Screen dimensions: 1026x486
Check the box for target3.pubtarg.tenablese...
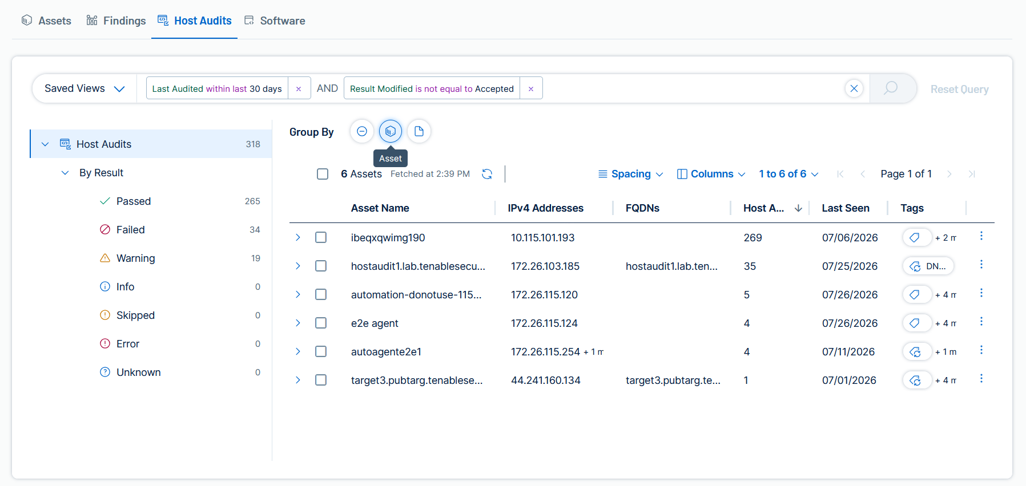click(321, 380)
